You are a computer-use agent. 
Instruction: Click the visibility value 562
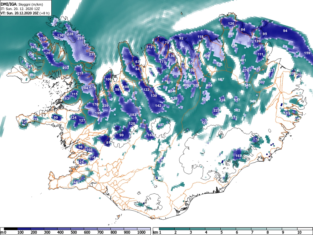[237, 110]
